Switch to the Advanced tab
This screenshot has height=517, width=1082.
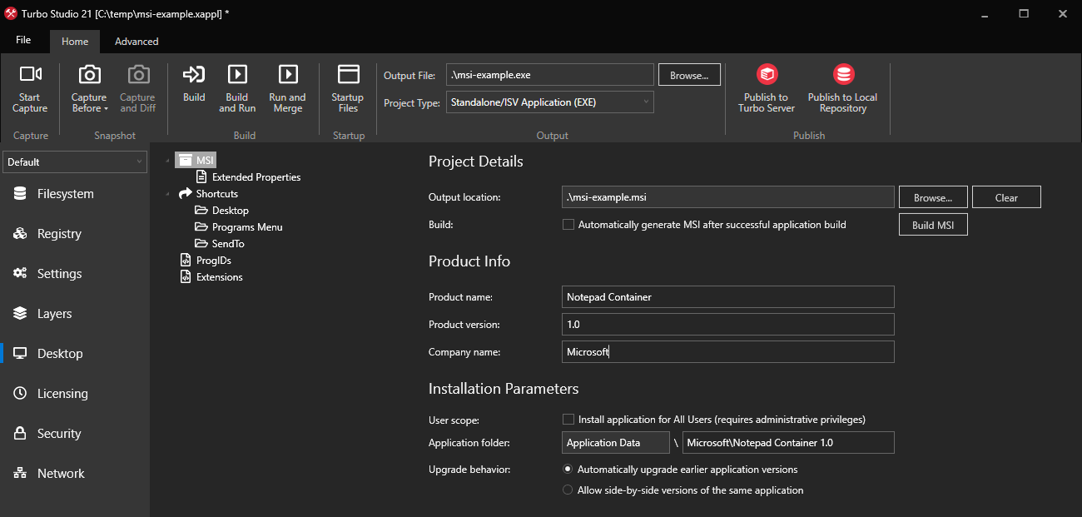pyautogui.click(x=136, y=41)
